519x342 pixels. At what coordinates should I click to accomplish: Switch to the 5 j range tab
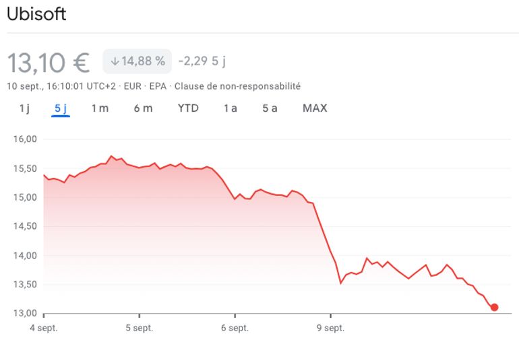[61, 108]
